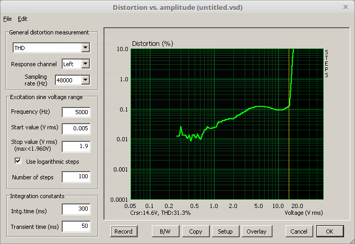Screen dimensions: 355x244
Task: Open the File menu
Action: pos(7,19)
